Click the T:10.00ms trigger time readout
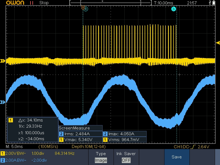This screenshot has width=220, height=165. coord(163,3)
